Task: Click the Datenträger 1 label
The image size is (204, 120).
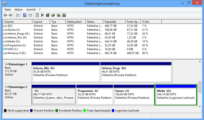Action: [x=18, y=64]
